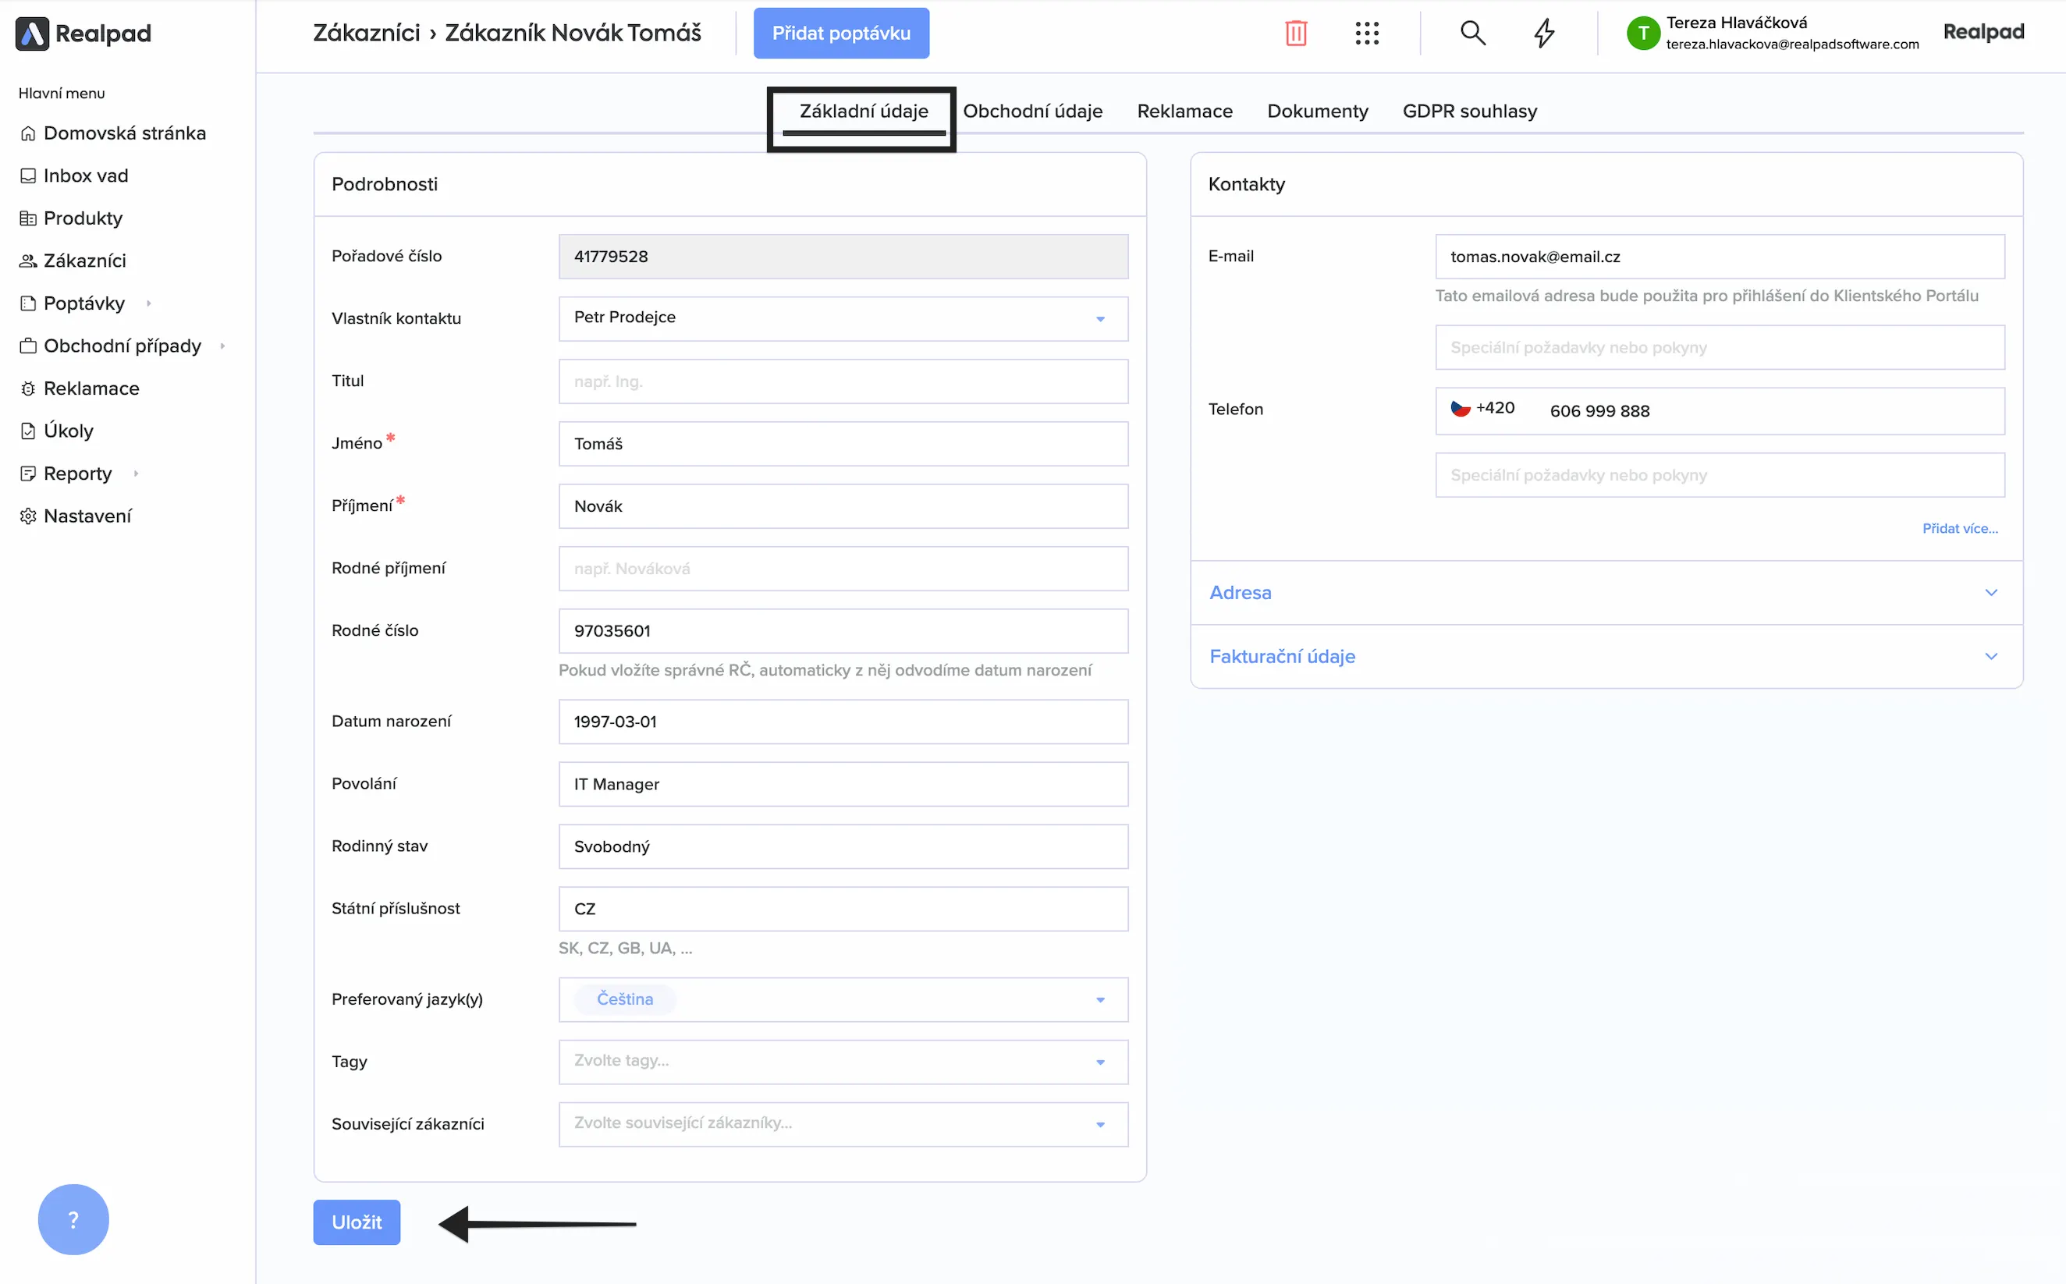Go to Inbox vad in sidebar
The height and width of the screenshot is (1284, 2066).
(85, 176)
